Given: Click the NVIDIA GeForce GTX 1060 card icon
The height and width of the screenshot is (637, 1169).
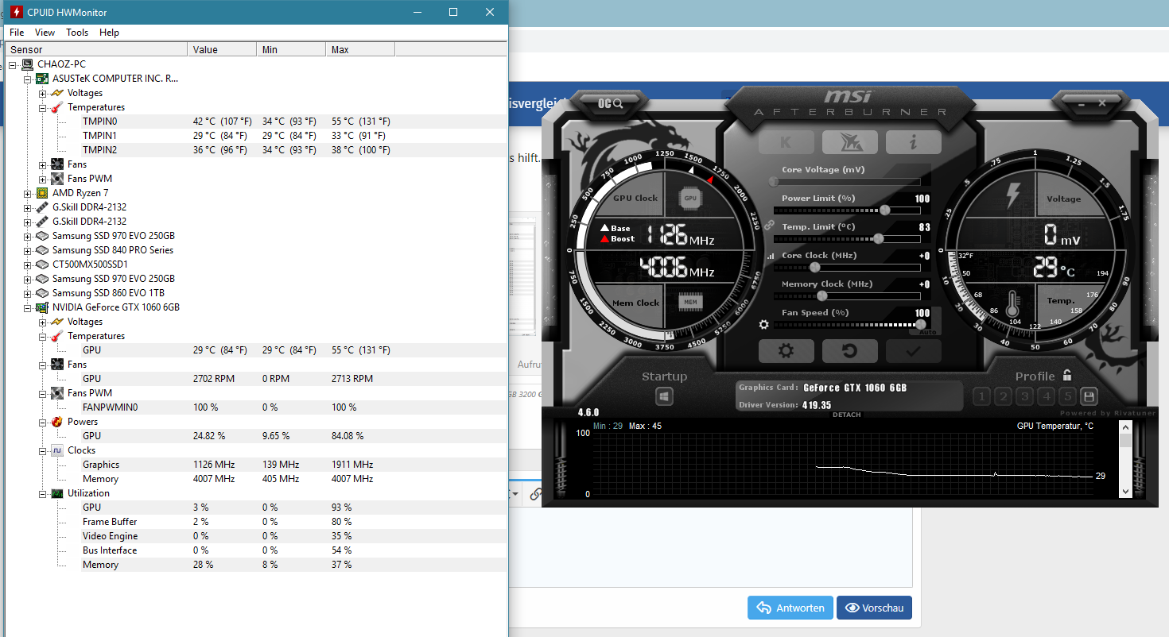Looking at the screenshot, I should [42, 307].
